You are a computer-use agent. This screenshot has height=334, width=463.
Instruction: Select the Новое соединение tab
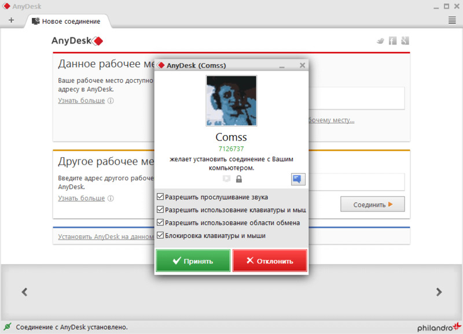pyautogui.click(x=67, y=21)
